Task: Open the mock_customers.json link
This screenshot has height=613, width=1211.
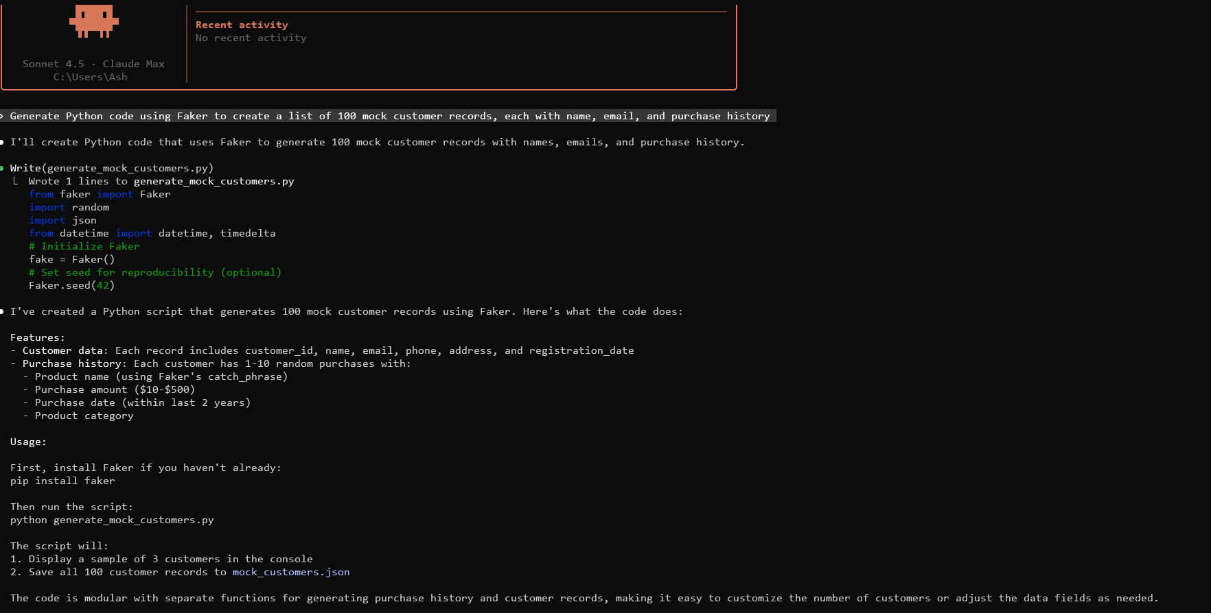Action: click(x=290, y=572)
